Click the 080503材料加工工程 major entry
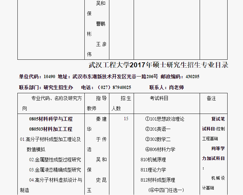 [x=51, y=129]
